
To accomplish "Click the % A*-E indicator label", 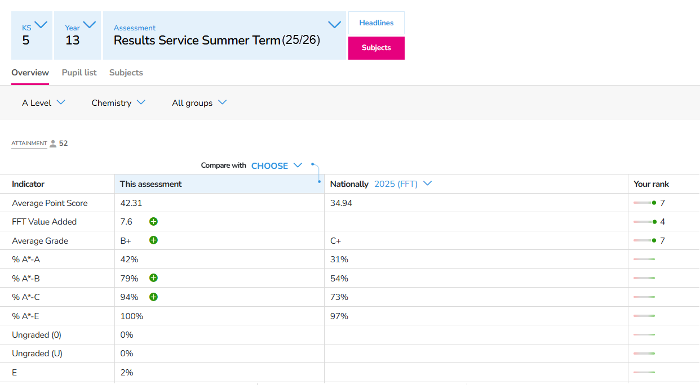I will tap(25, 316).
